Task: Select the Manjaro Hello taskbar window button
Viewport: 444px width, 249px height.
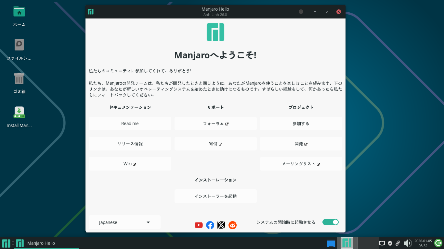Action: coord(47,243)
